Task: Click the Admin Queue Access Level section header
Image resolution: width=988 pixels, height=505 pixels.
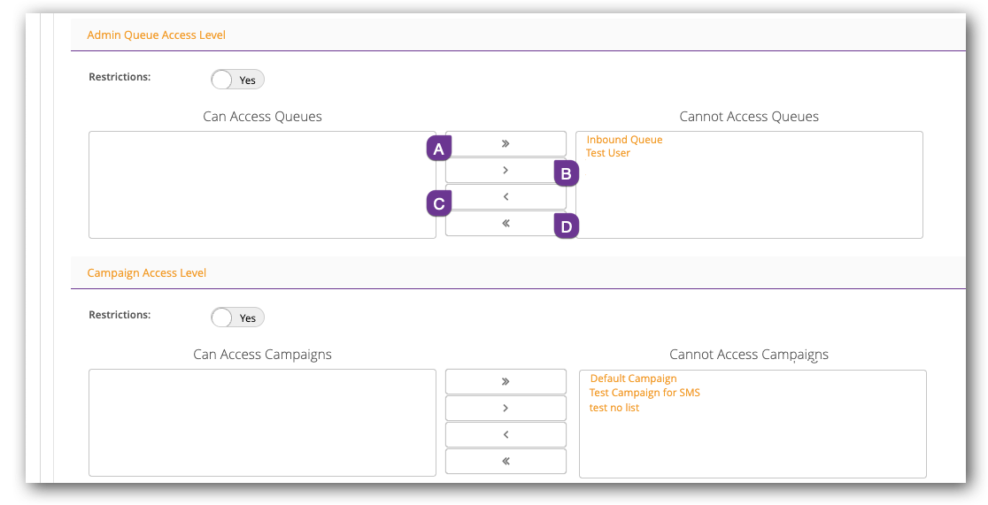Action: point(157,35)
